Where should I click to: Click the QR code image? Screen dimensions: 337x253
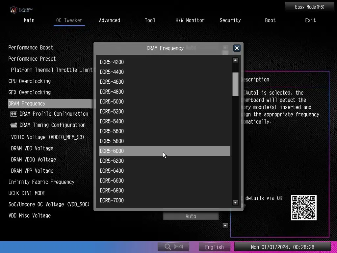[303, 208]
